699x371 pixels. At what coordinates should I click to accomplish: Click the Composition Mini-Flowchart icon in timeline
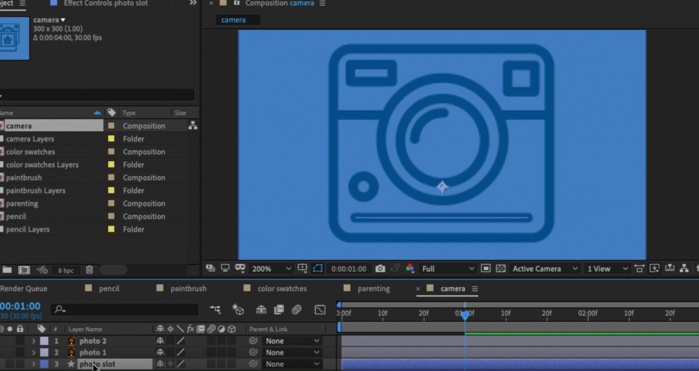pos(215,310)
